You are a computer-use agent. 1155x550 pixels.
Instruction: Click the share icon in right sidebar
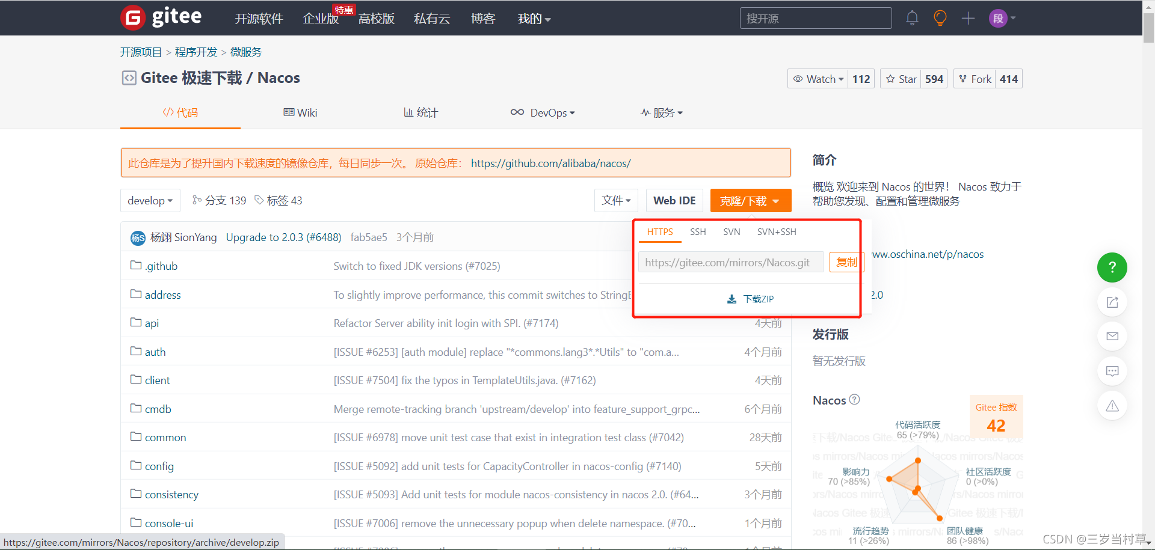pos(1112,302)
